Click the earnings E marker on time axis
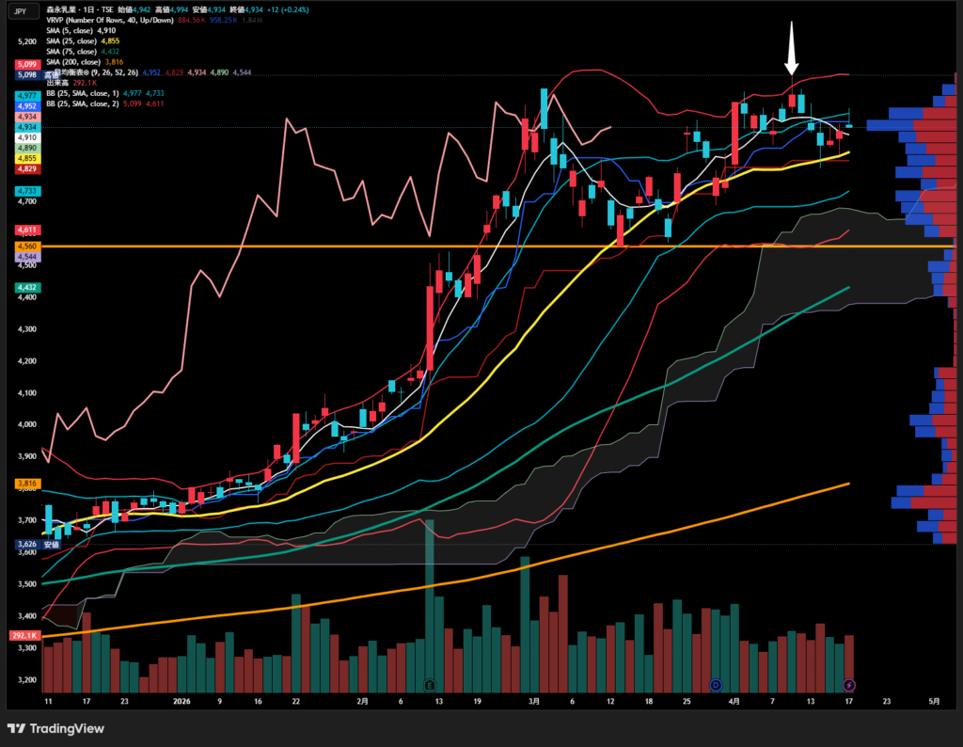963x747 pixels. [x=430, y=685]
